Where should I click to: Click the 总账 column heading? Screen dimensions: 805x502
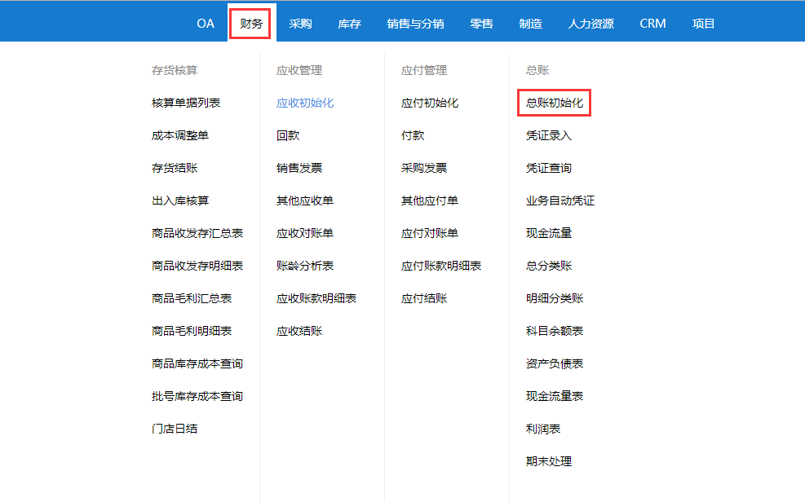click(537, 70)
